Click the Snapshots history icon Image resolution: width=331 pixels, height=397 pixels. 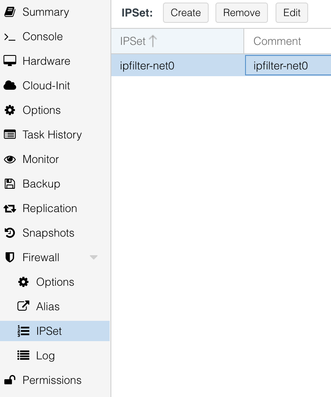pos(10,233)
